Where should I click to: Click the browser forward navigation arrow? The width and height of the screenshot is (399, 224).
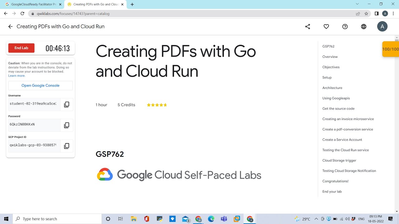tap(14, 14)
